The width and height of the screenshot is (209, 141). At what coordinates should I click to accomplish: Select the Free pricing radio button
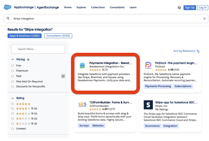[13, 66]
